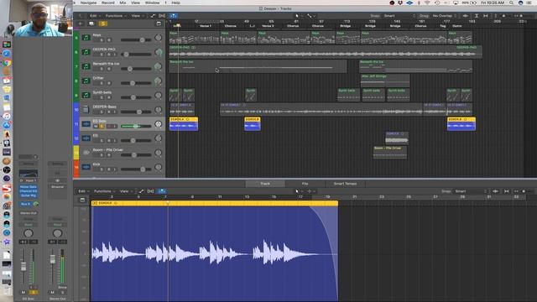This screenshot has height=302, width=537.
Task: Click the global tracks icon above track list
Action: [159, 23]
